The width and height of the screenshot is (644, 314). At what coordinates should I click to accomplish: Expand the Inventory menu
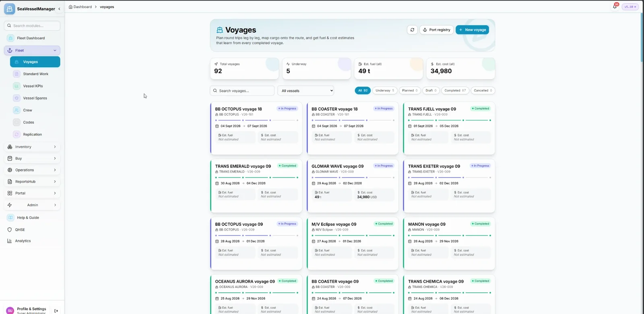click(x=32, y=147)
